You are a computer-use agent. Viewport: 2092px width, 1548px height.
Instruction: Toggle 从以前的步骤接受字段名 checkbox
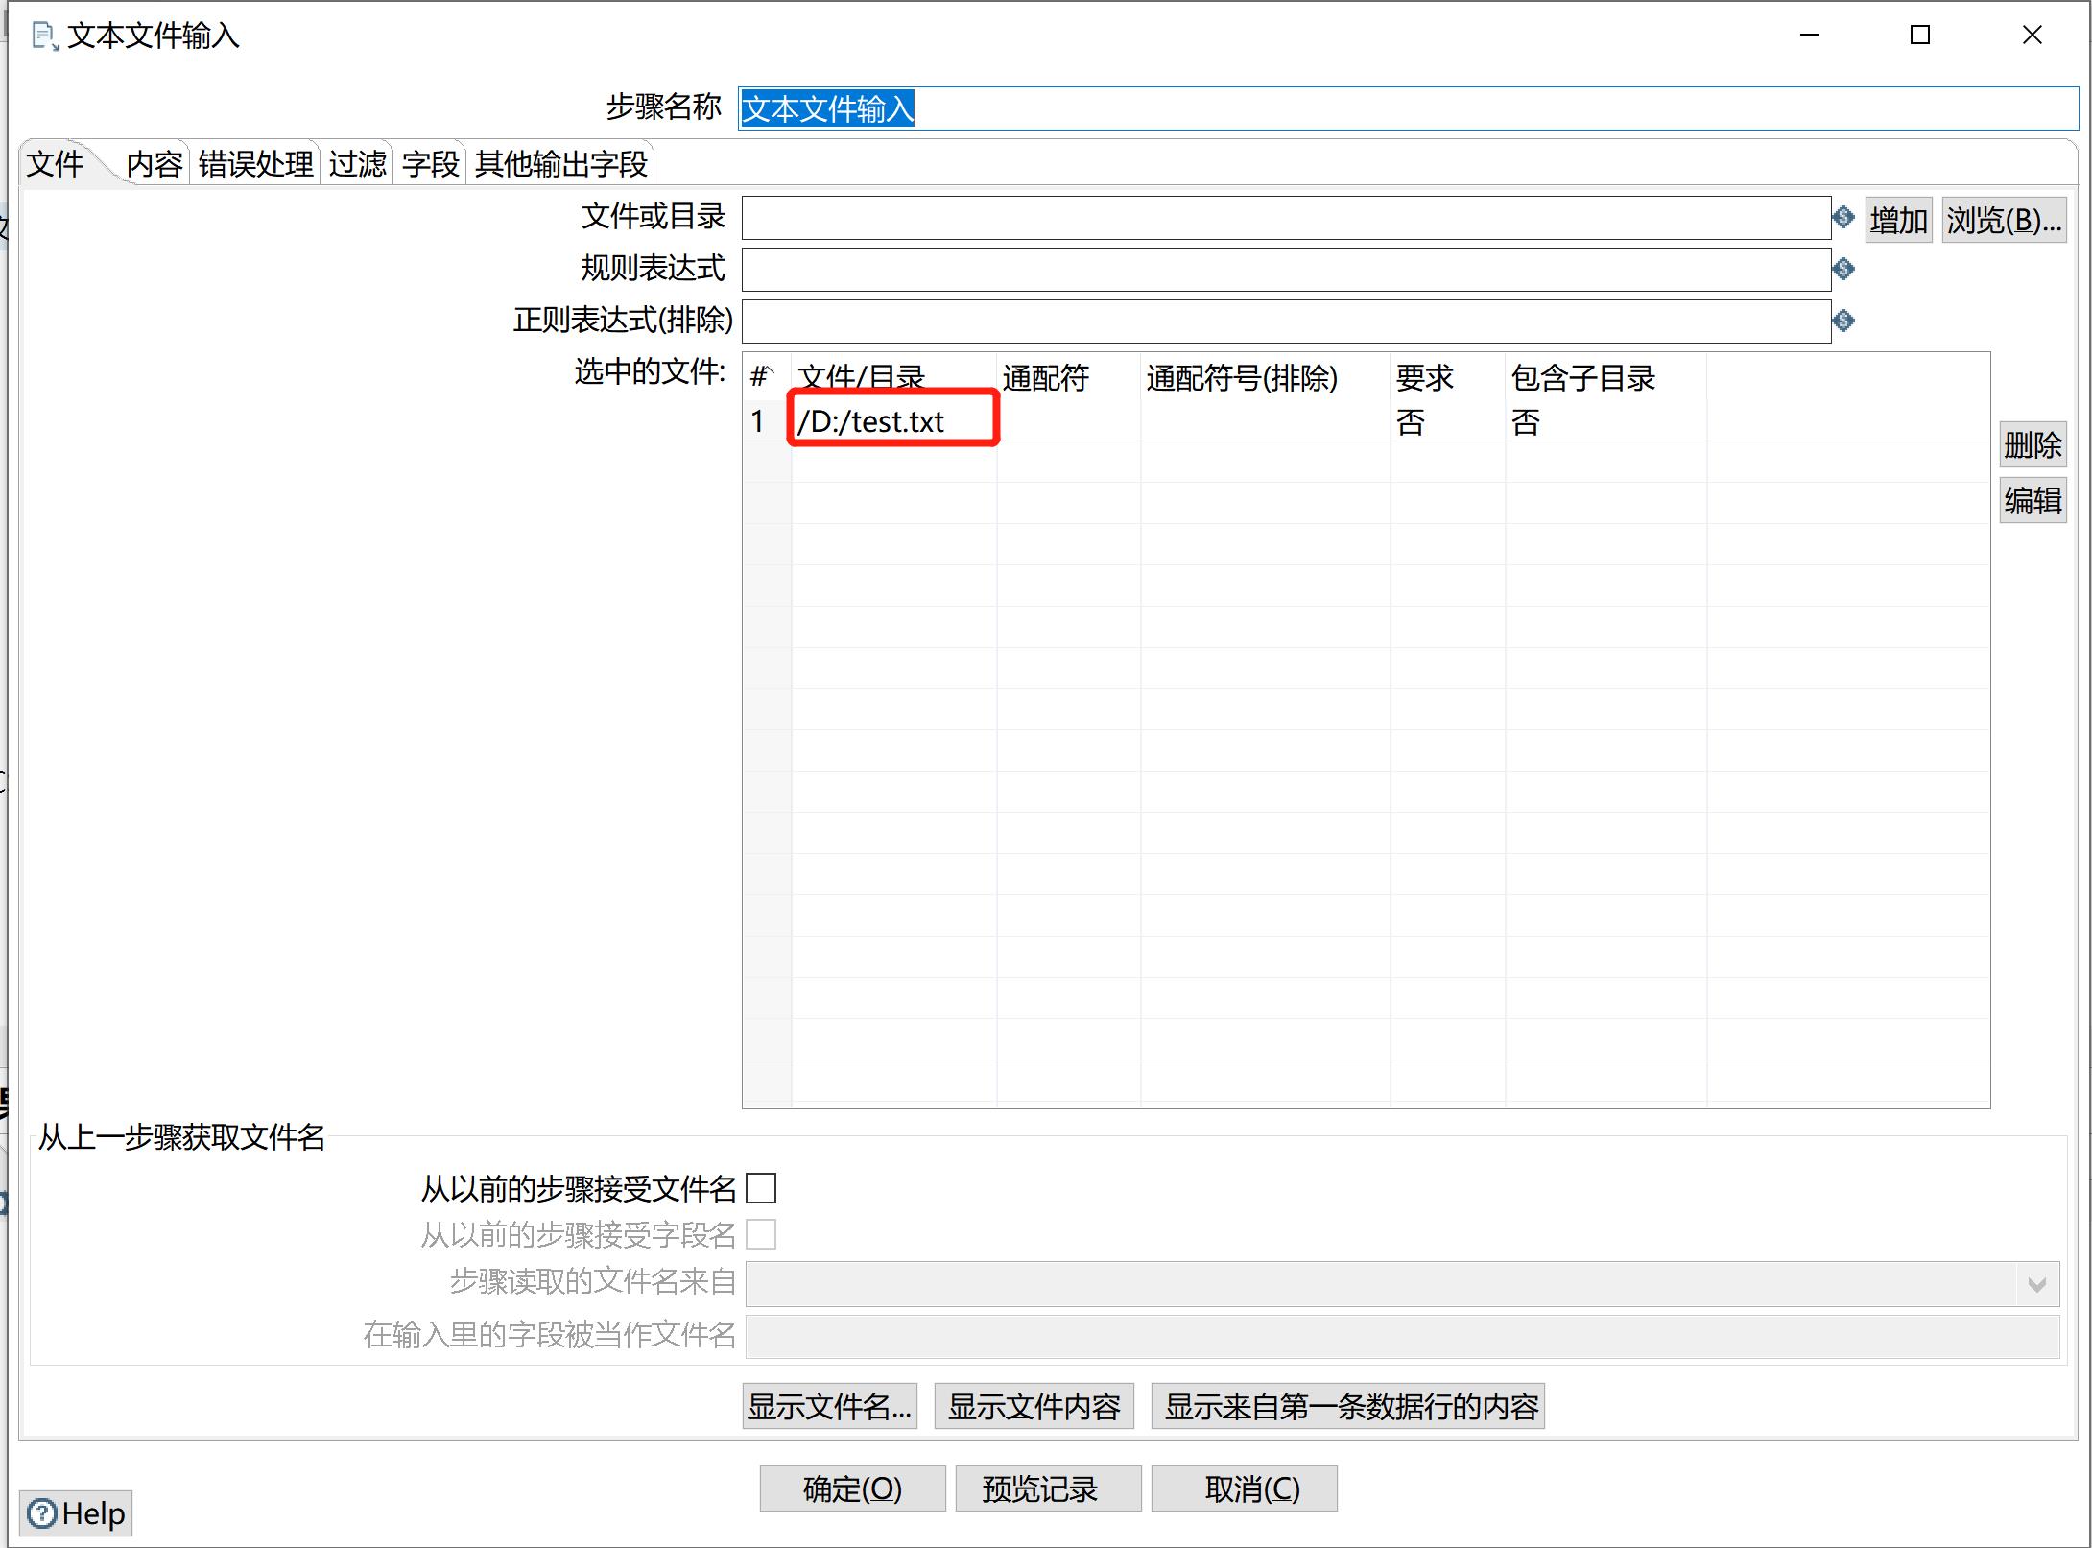click(x=761, y=1234)
